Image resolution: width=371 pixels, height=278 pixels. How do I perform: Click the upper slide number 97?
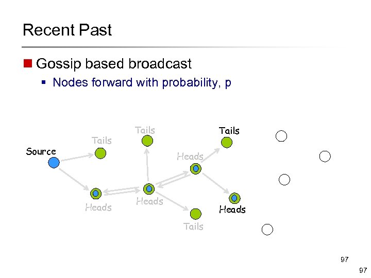tap(344, 260)
